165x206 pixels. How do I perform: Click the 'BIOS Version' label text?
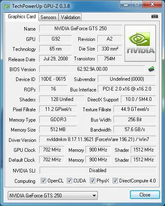click(x=23, y=69)
